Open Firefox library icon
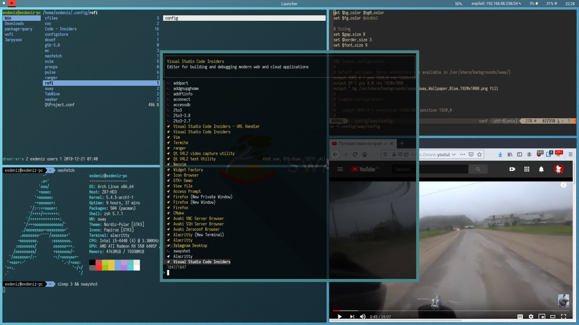 510,154
